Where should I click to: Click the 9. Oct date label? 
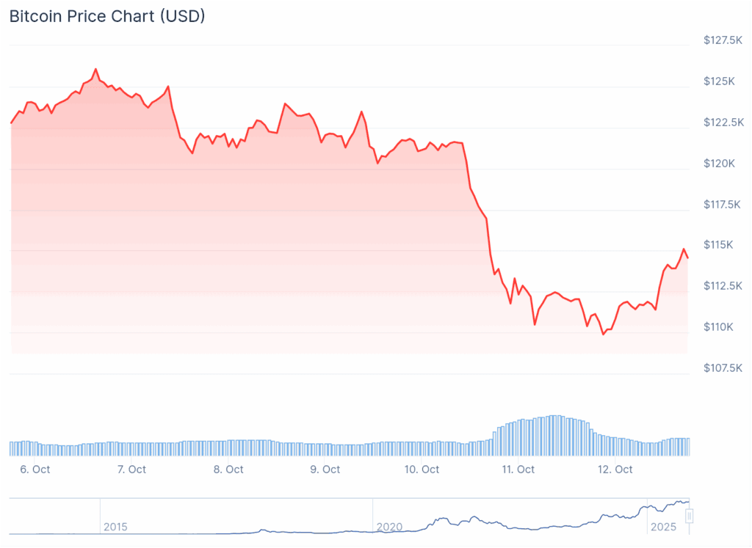coord(325,470)
